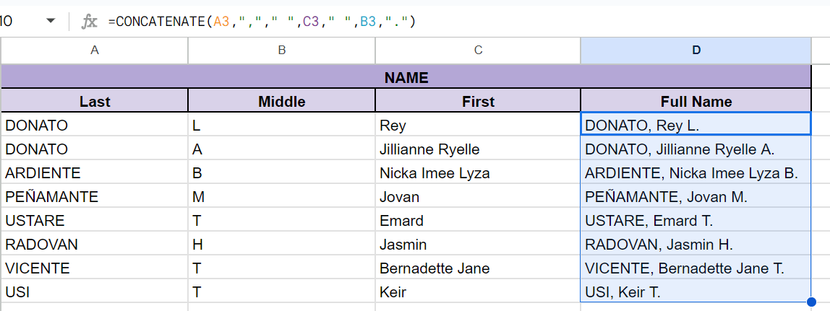Select column D header
Viewport: 830px width, 311px height.
click(696, 50)
